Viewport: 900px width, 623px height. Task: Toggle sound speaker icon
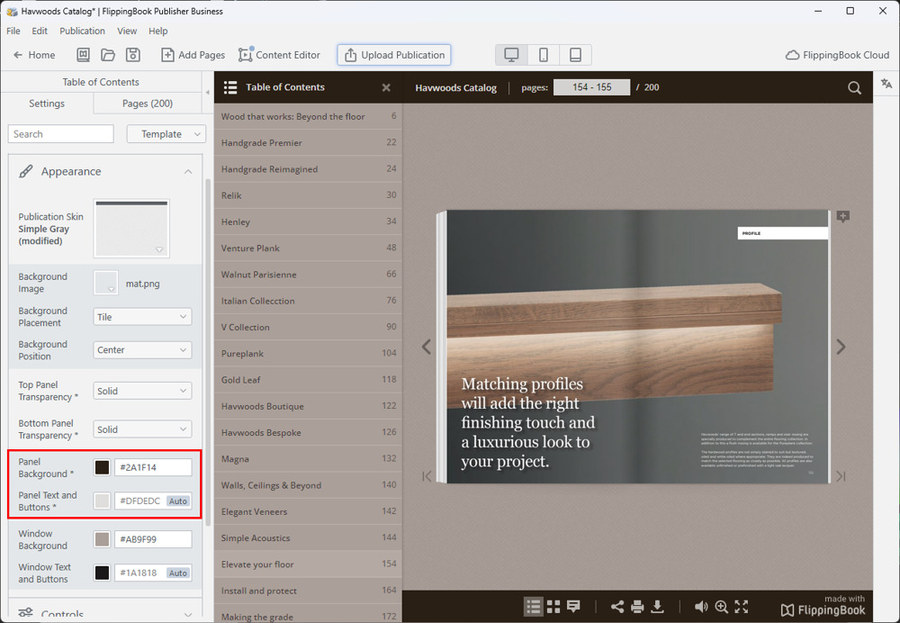(701, 607)
